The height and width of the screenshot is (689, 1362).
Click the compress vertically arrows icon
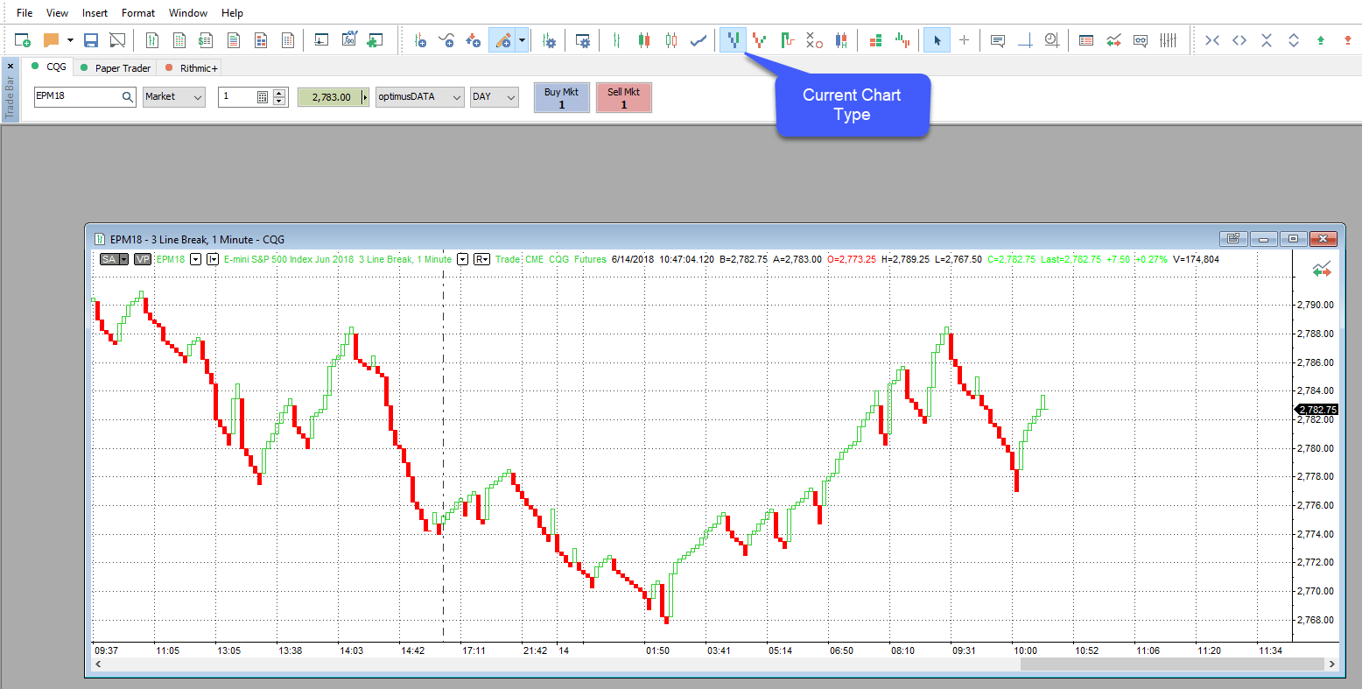pos(1267,40)
